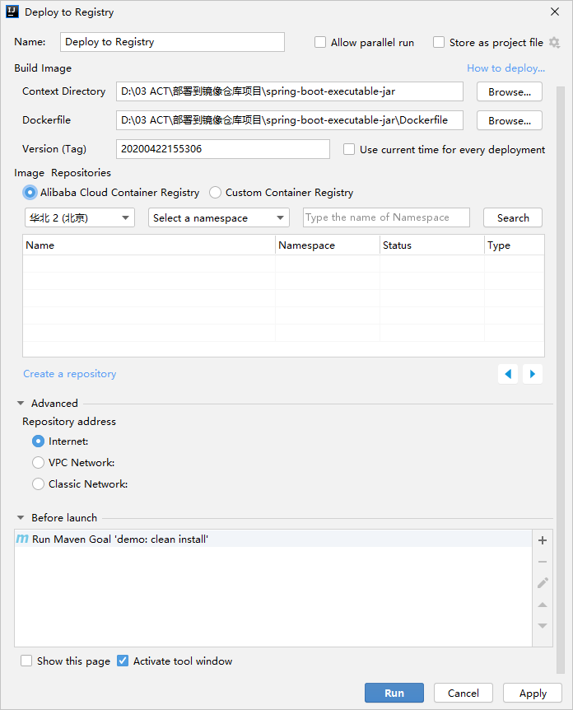The image size is (573, 710).
Task: Click the Name column header in repositories table
Action: coord(149,245)
